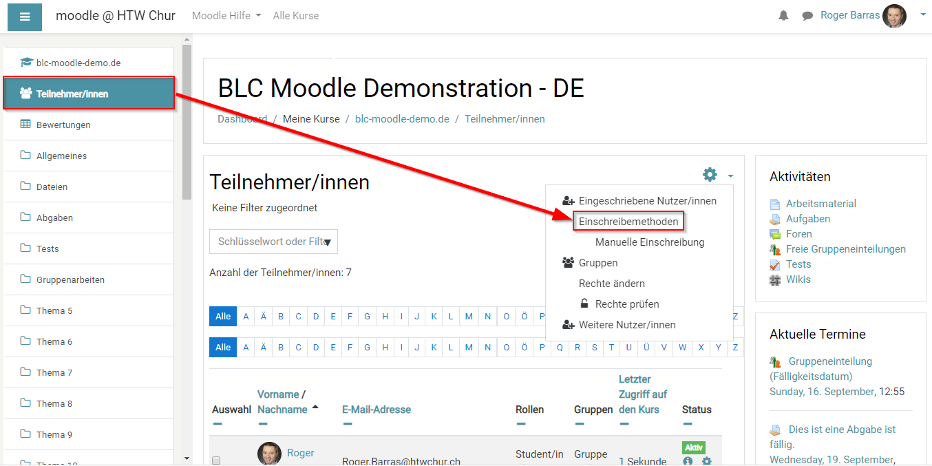Open the Dateien section in sidebar
Viewport: 932px width, 466px height.
89,187
